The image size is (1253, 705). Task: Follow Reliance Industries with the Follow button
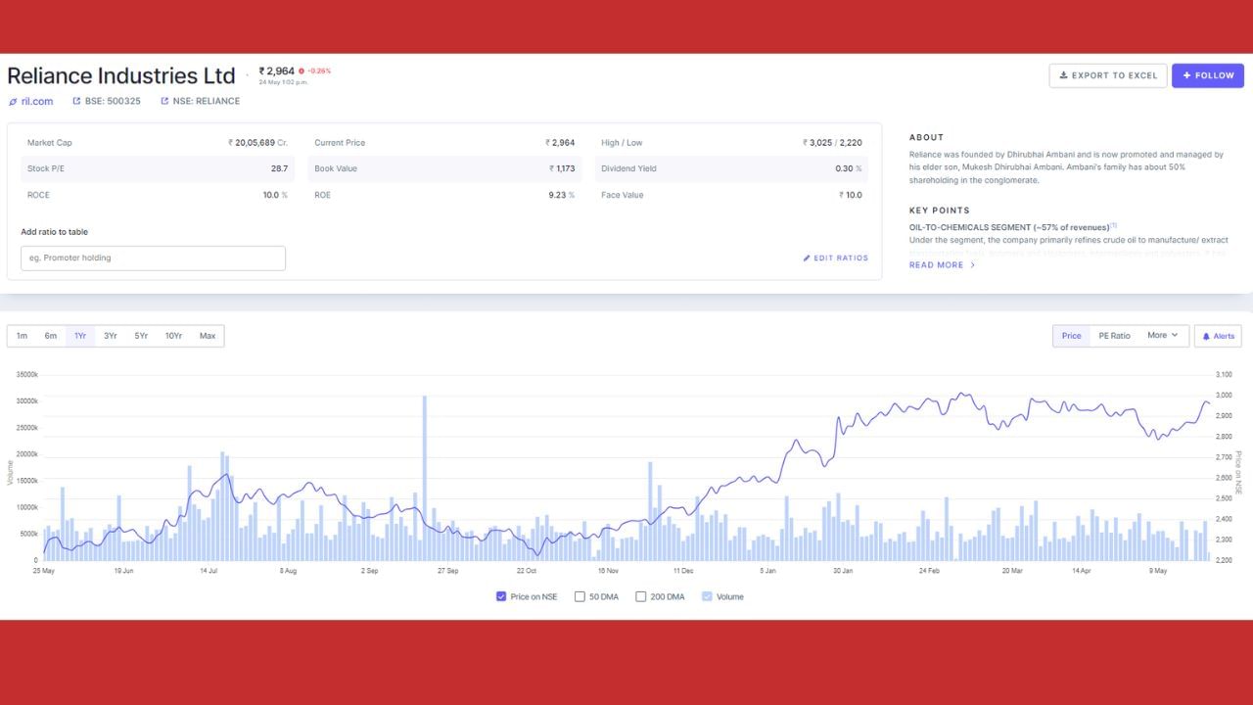pos(1208,75)
